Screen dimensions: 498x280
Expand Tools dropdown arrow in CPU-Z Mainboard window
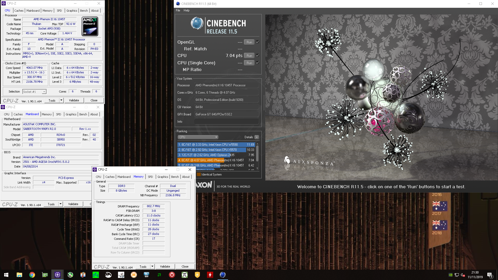point(61,204)
